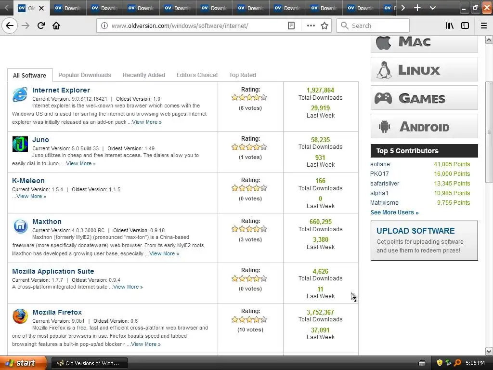
Task: Rate Juno with the fifth star
Action: [264, 147]
